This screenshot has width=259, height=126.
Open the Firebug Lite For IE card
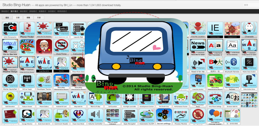232,30
